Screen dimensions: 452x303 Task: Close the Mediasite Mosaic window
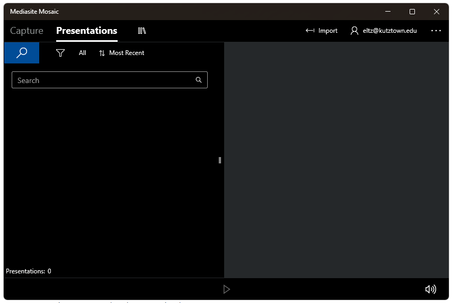click(437, 12)
